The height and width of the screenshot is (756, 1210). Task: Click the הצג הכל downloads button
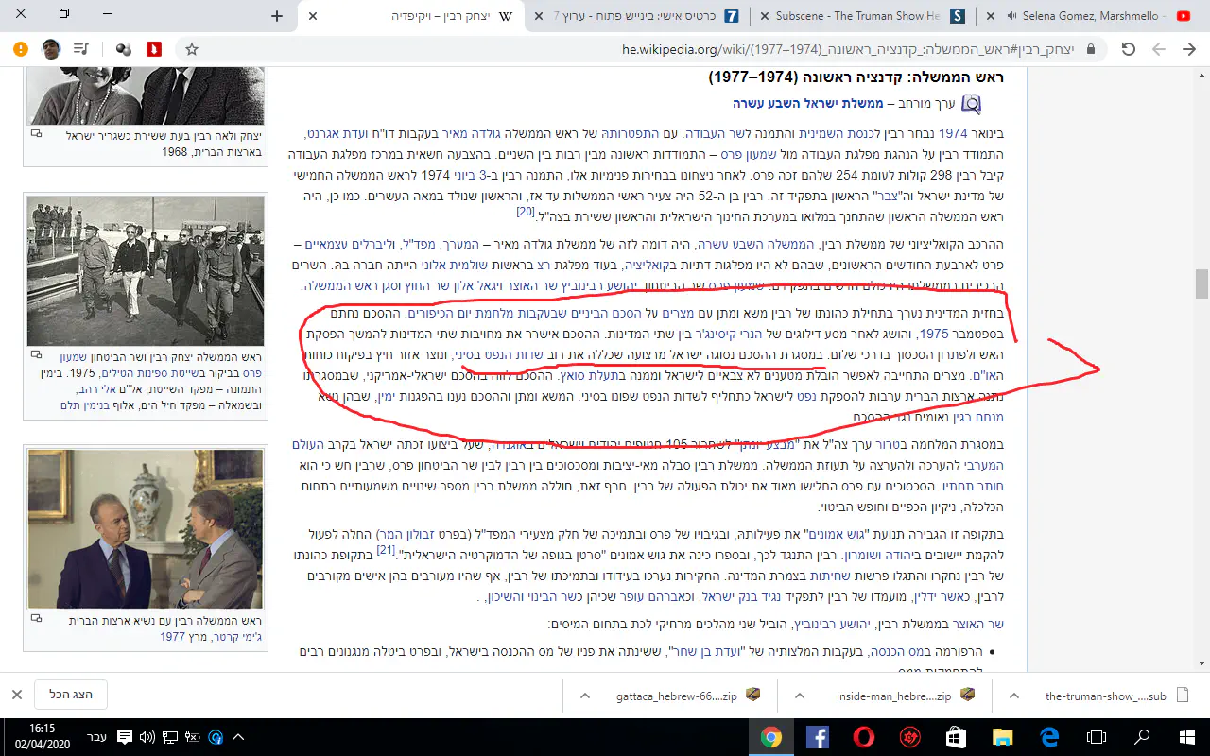[x=71, y=695]
